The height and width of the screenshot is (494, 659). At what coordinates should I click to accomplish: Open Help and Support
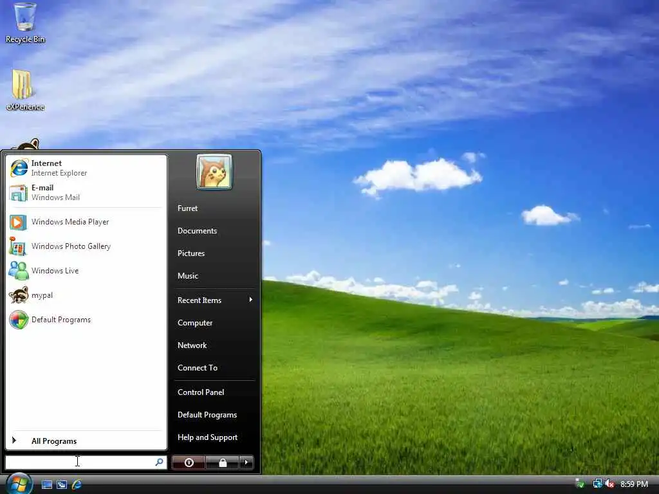point(214,437)
